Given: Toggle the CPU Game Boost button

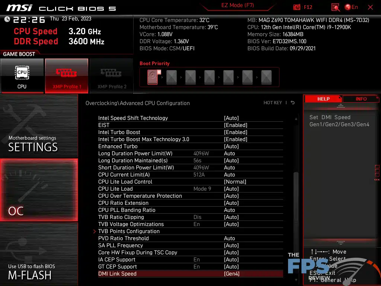Looking at the screenshot, I should coord(22,76).
